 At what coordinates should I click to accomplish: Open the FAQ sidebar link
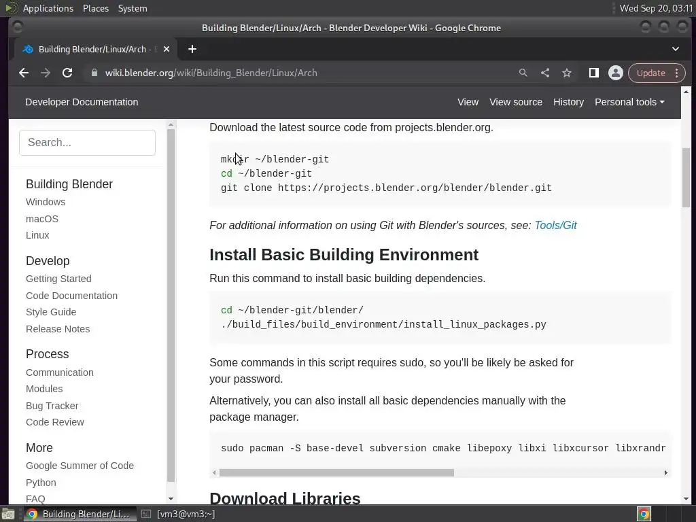click(x=35, y=499)
